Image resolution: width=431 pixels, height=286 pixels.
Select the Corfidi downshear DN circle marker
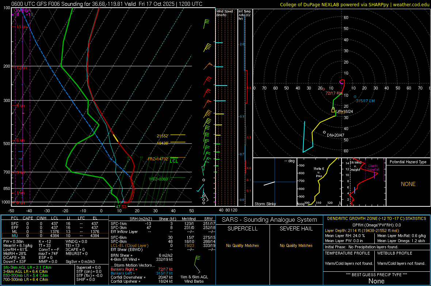coord(324,133)
